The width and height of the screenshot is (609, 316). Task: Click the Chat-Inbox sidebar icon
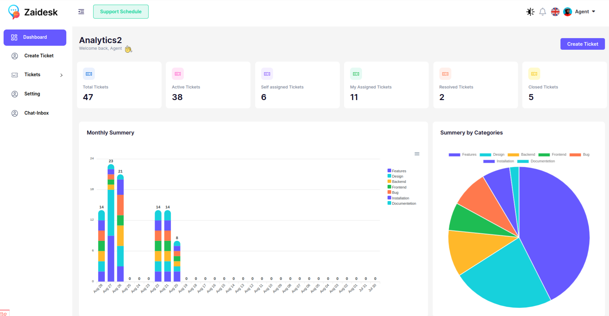(x=15, y=113)
